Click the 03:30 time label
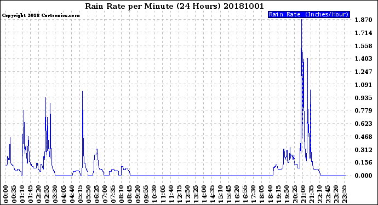Image resolution: width=378 pixels, height=205 pixels. [55, 194]
